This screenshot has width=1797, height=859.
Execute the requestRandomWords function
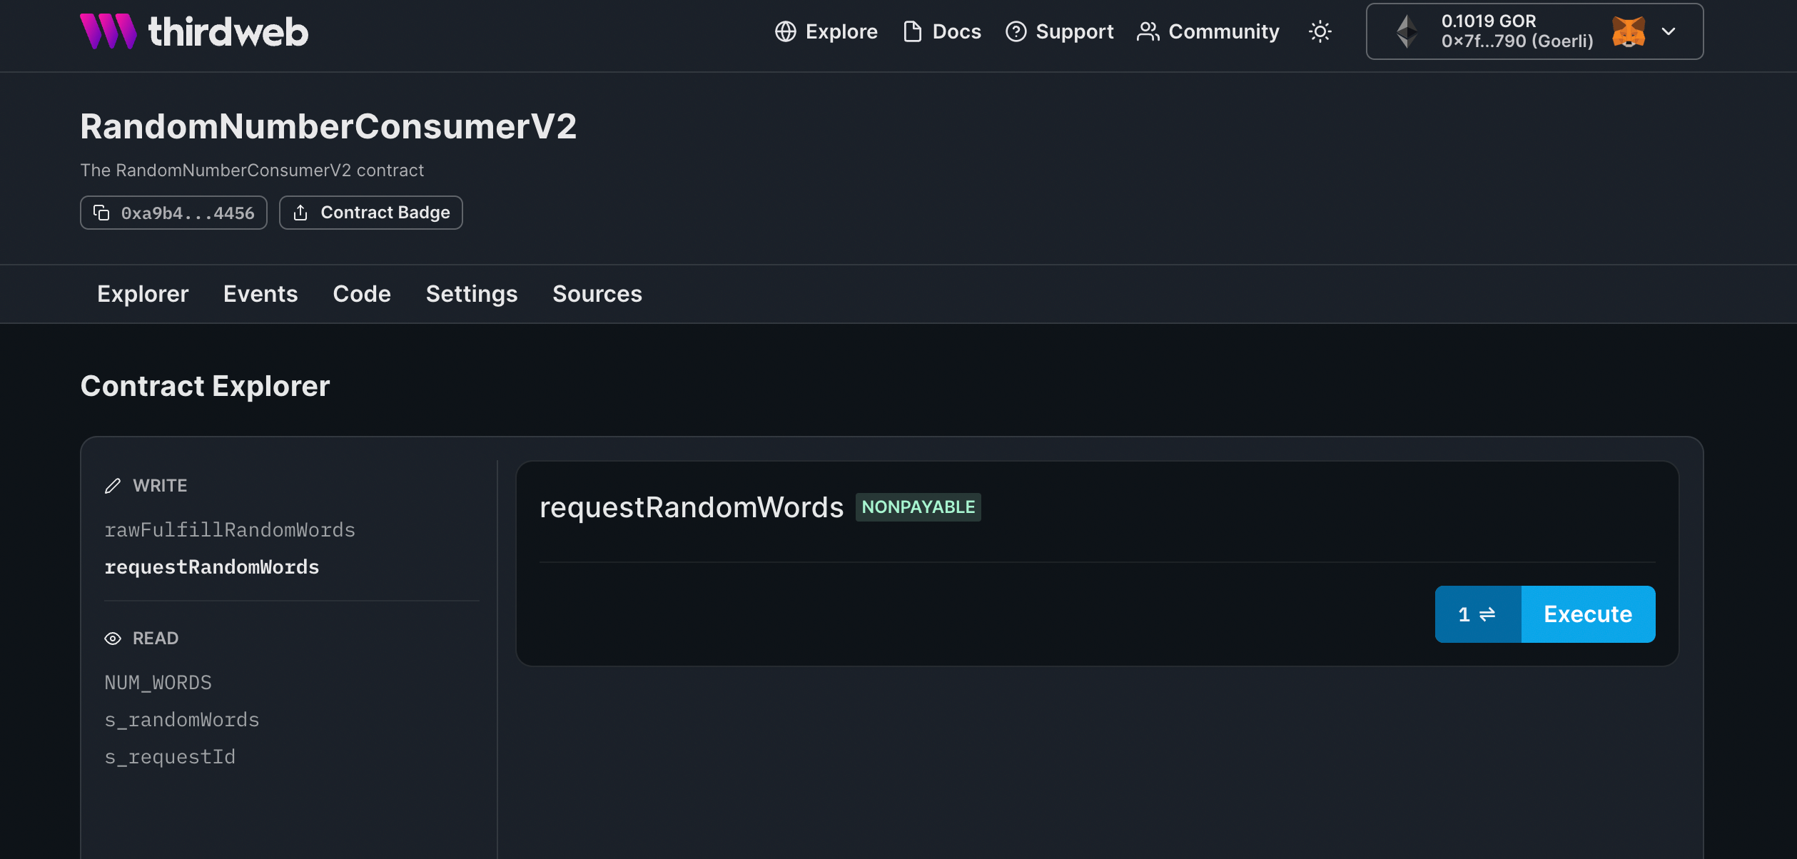[x=1587, y=614]
